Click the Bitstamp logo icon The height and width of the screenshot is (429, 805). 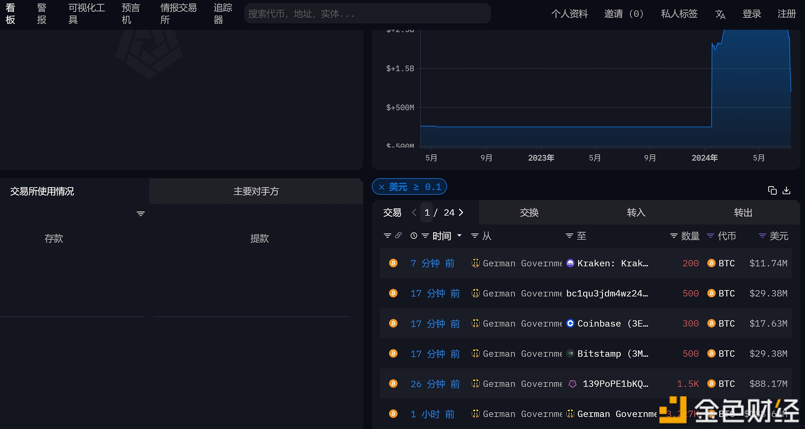pos(570,353)
